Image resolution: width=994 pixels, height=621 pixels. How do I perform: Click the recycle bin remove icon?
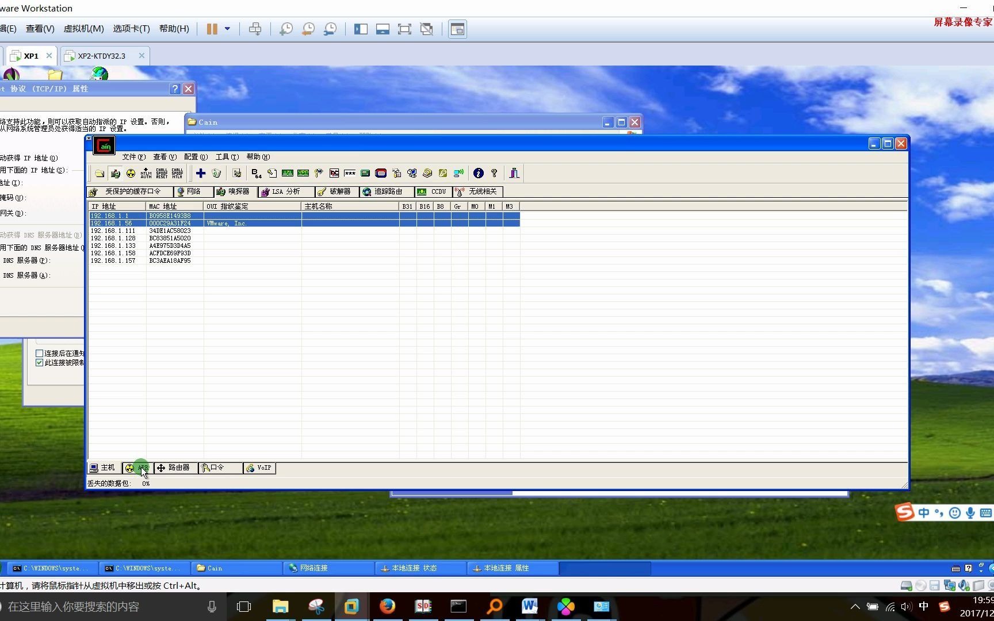pos(216,173)
